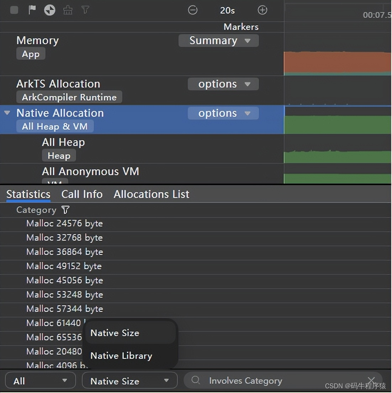The height and width of the screenshot is (393, 392).
Task: Click the circular snapshot icon in toolbar
Action: [x=49, y=10]
